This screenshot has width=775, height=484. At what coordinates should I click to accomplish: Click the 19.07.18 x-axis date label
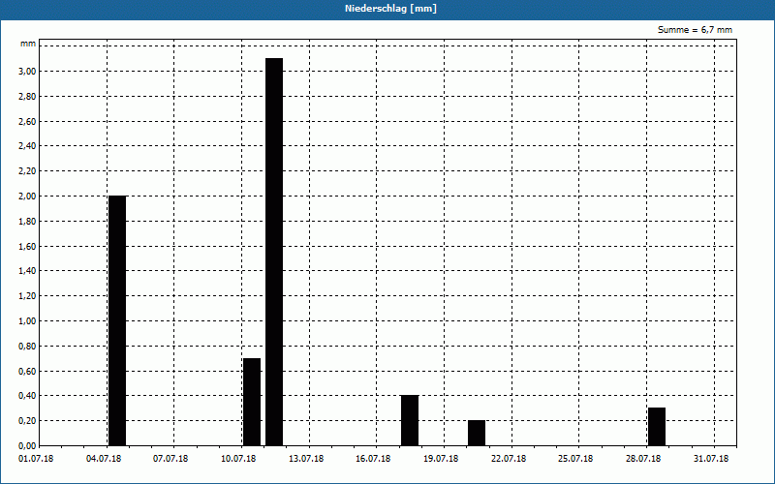tap(441, 459)
